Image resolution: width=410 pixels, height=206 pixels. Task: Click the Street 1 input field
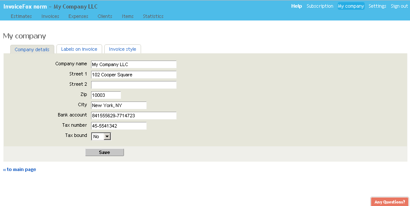(x=134, y=75)
